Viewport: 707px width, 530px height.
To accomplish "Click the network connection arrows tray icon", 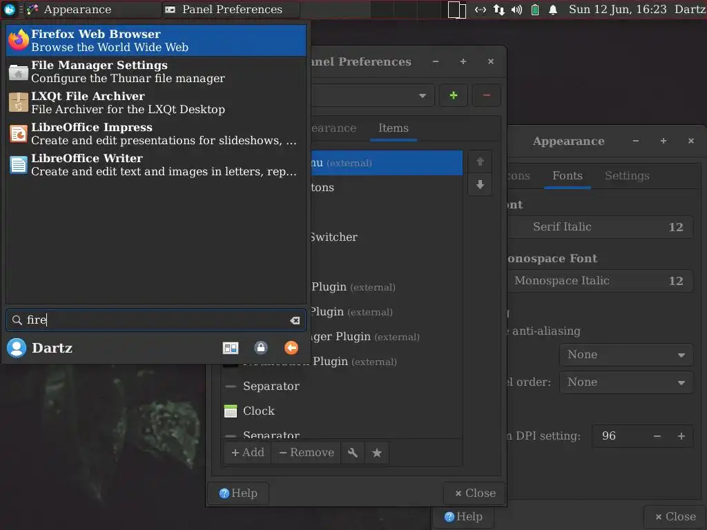I will tap(481, 10).
